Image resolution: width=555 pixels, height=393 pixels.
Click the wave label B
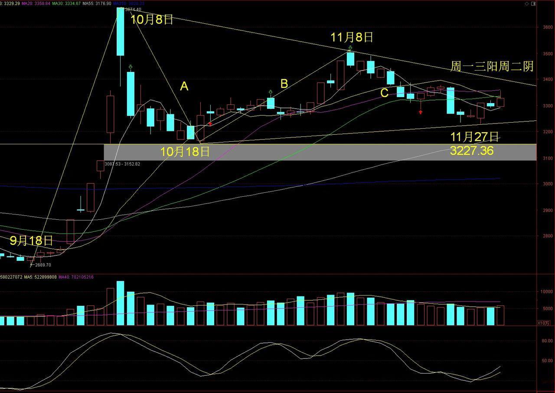coord(284,84)
